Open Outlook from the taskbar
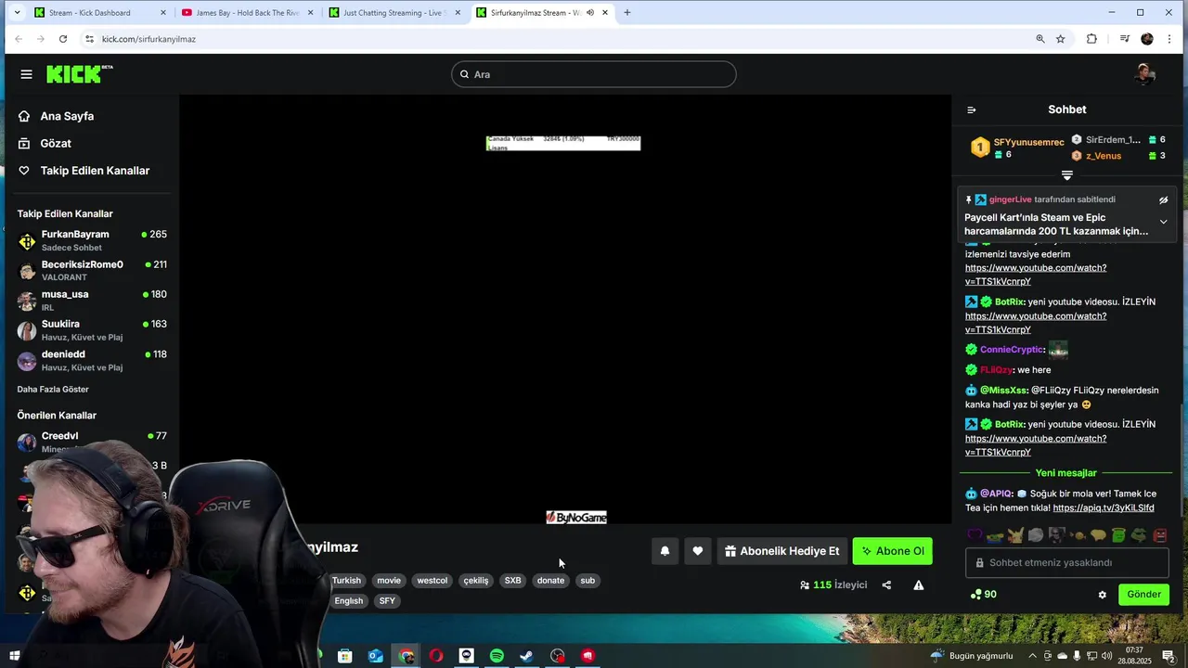This screenshot has width=1188, height=668. tap(375, 656)
